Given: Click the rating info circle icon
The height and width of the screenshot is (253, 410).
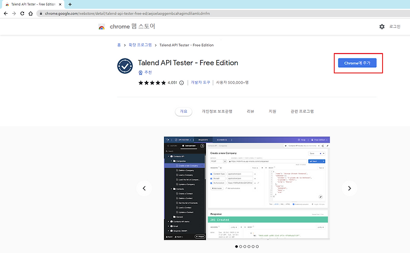Looking at the screenshot, I should click(181, 83).
